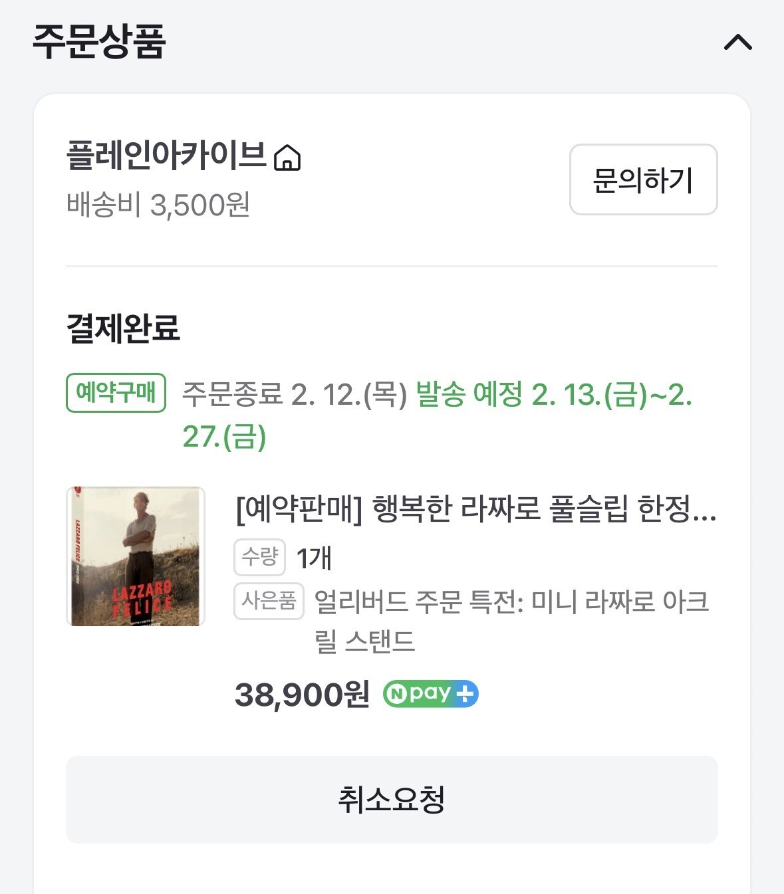Open the Lazzaro Felice product thumbnail
The width and height of the screenshot is (784, 894).
(136, 556)
